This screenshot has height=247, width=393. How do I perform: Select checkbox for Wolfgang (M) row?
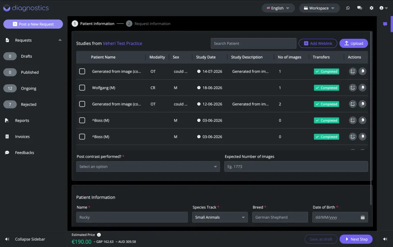tap(82, 88)
